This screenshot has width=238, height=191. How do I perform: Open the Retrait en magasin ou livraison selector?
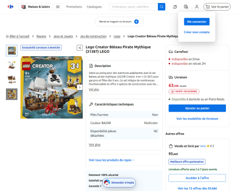point(119,22)
